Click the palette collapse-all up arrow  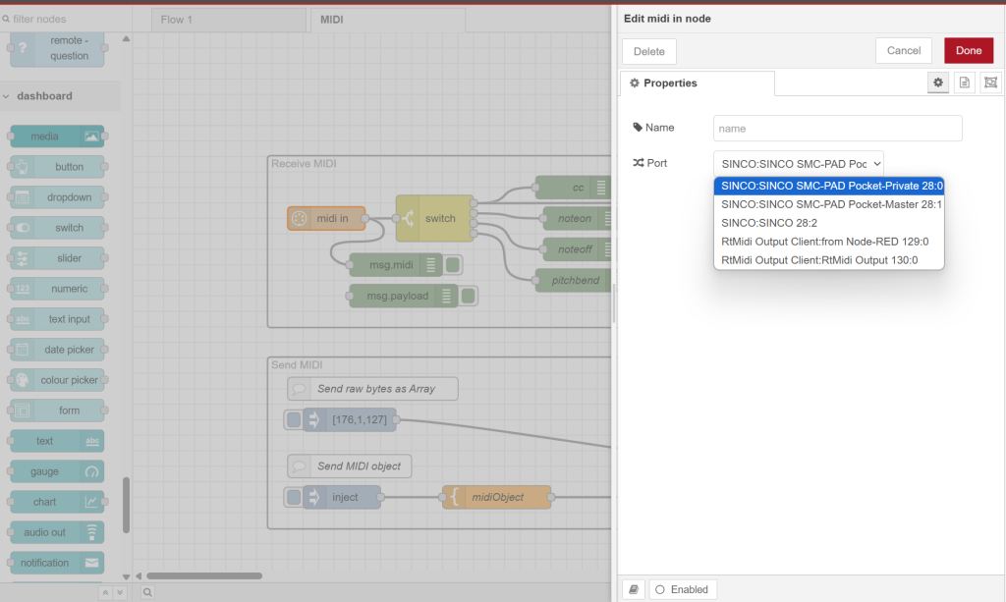coord(105,592)
